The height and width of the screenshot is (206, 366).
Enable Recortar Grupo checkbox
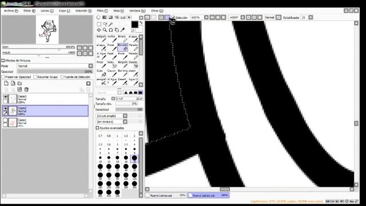point(35,77)
